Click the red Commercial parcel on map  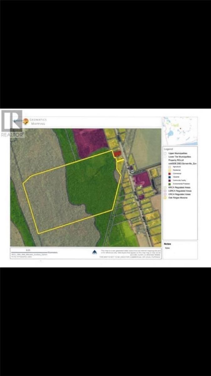point(117,154)
